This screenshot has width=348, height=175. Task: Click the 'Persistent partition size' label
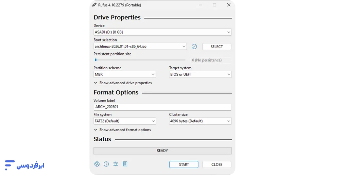[112, 54]
